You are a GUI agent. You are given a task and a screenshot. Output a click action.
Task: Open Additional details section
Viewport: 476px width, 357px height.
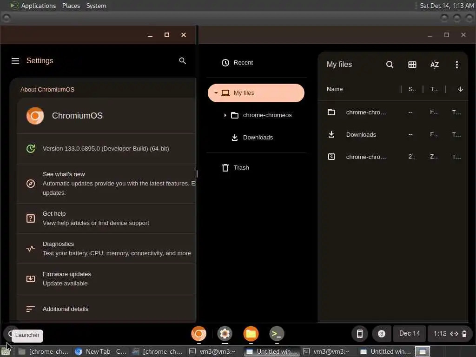tap(106, 309)
